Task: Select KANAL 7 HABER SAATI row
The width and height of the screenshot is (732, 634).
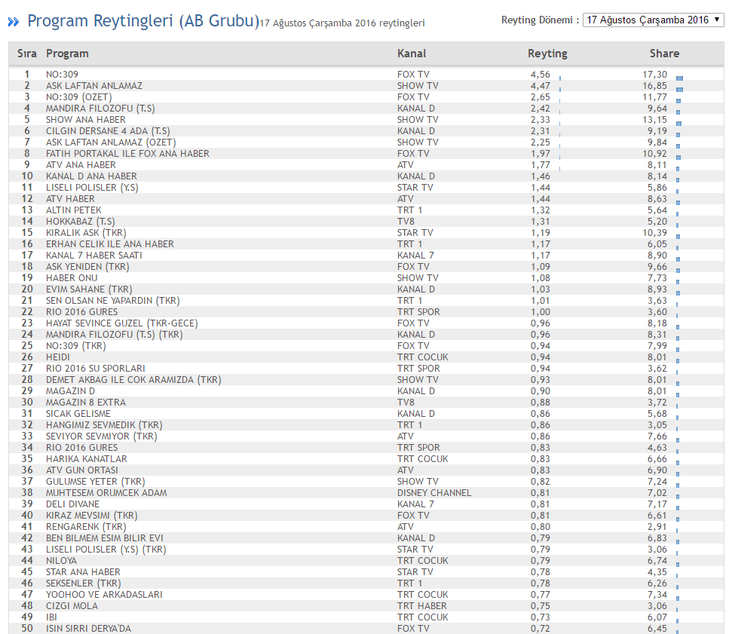Action: point(366,256)
